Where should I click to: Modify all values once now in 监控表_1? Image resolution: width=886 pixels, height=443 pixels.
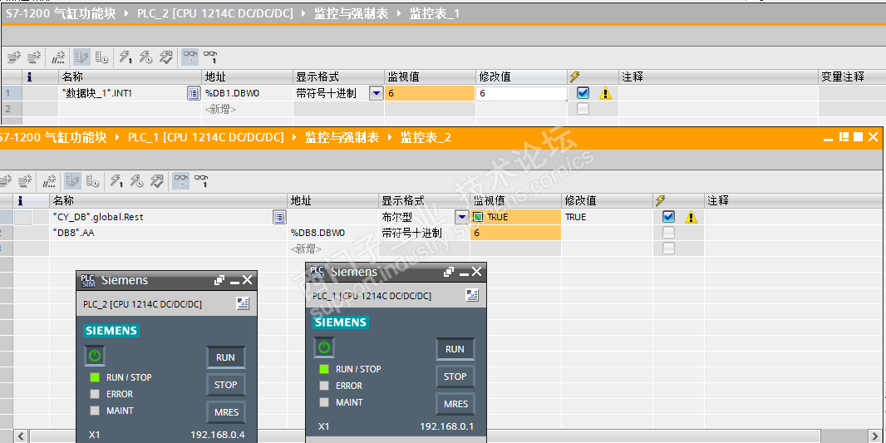(126, 57)
